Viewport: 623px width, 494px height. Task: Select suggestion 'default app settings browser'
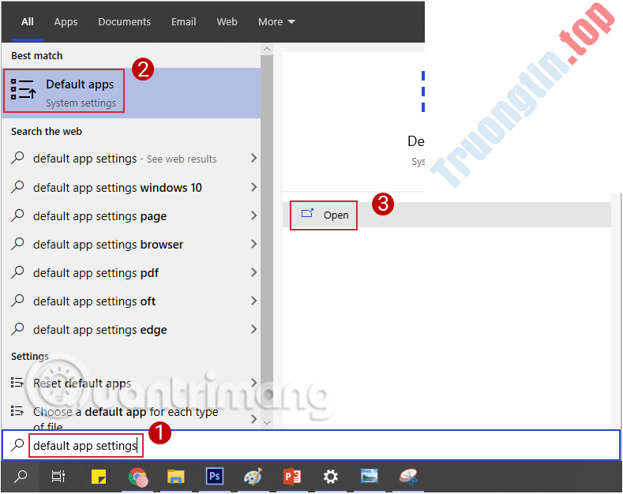click(131, 244)
